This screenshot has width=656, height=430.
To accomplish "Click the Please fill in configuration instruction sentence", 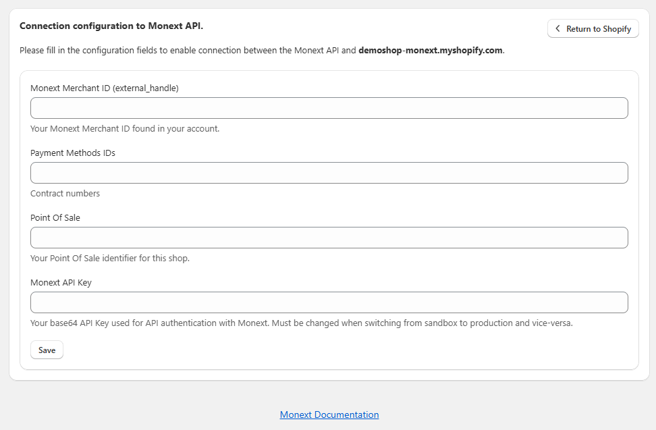I will tap(262, 50).
